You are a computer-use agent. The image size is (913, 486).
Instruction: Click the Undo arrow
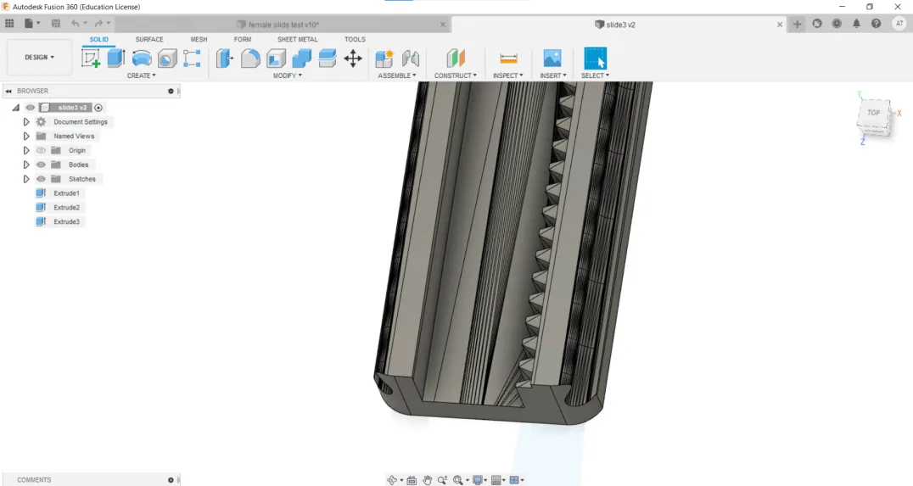(x=76, y=23)
